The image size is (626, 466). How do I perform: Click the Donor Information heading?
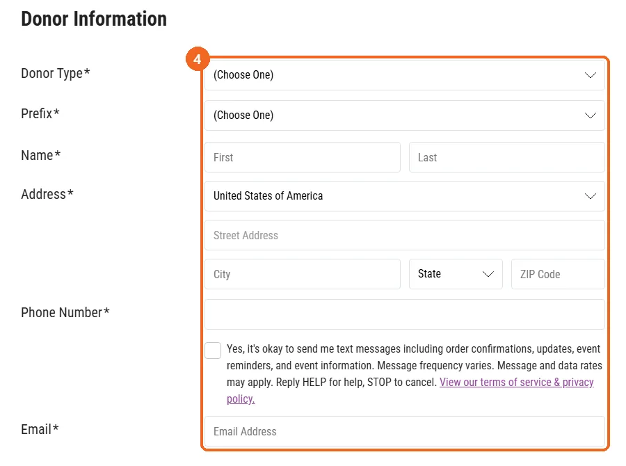tap(94, 19)
